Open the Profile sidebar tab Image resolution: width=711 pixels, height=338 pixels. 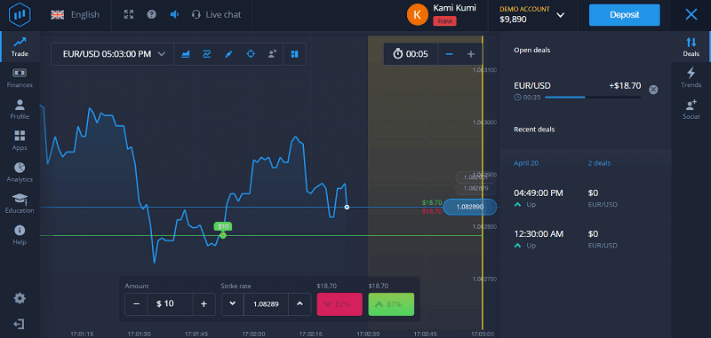click(x=20, y=109)
